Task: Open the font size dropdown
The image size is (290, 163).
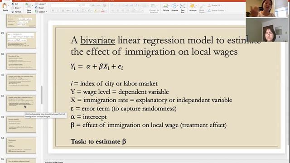Action: click(x=89, y=5)
